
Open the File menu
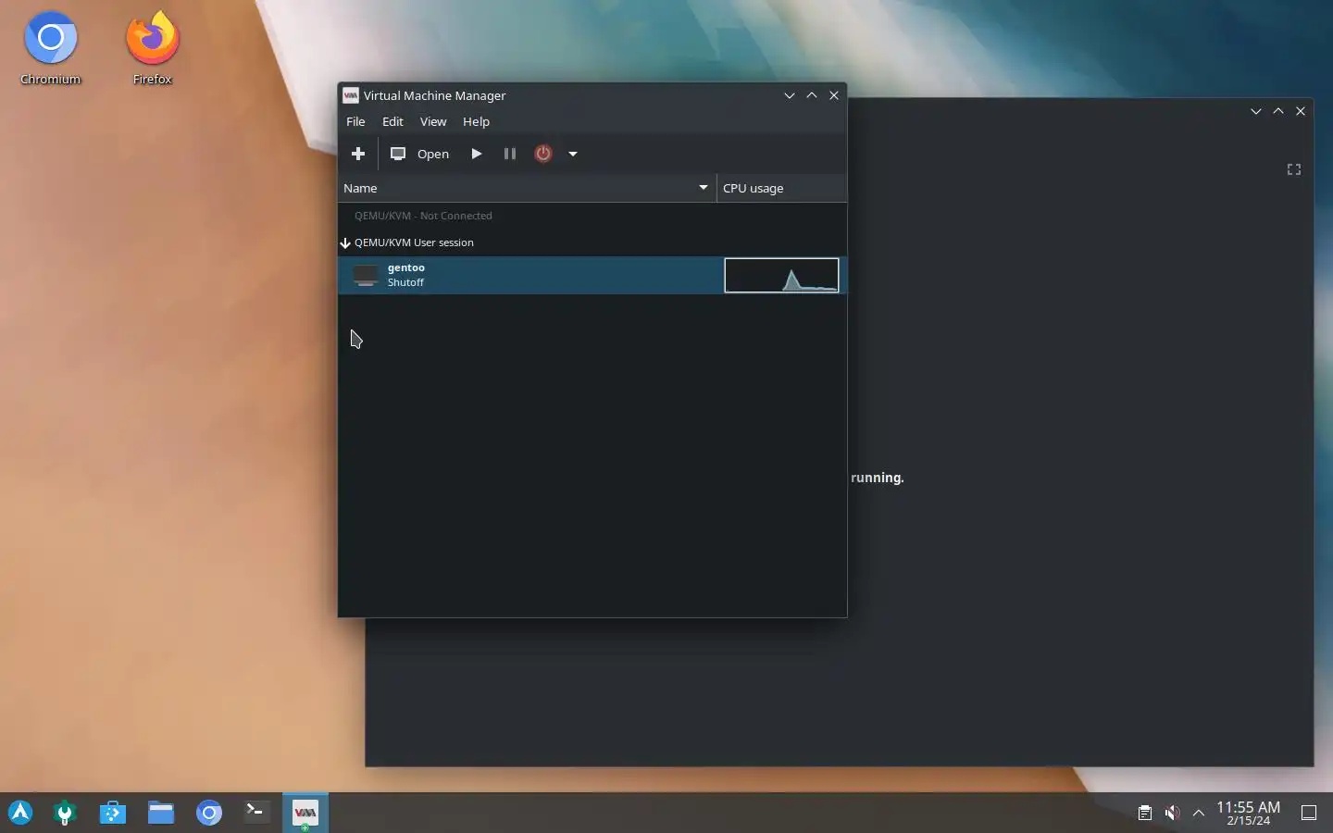point(355,121)
